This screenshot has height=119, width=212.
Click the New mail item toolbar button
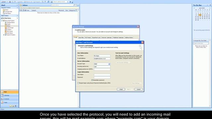[4, 2]
